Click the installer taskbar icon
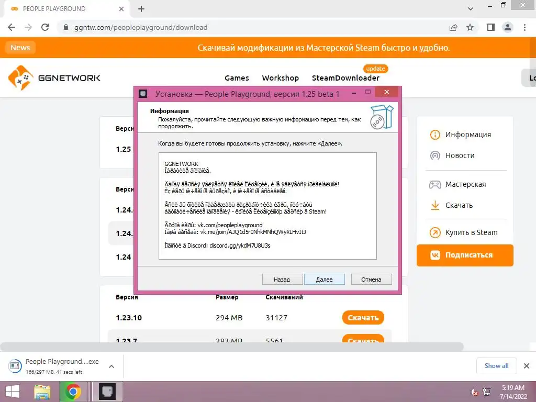536x402 pixels. 107,392
